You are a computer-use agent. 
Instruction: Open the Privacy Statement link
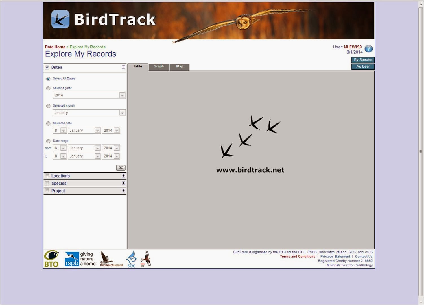click(335, 257)
